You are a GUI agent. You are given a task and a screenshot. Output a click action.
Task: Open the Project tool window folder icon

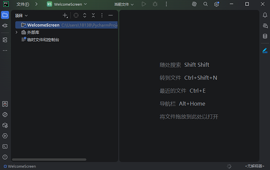[5, 15]
